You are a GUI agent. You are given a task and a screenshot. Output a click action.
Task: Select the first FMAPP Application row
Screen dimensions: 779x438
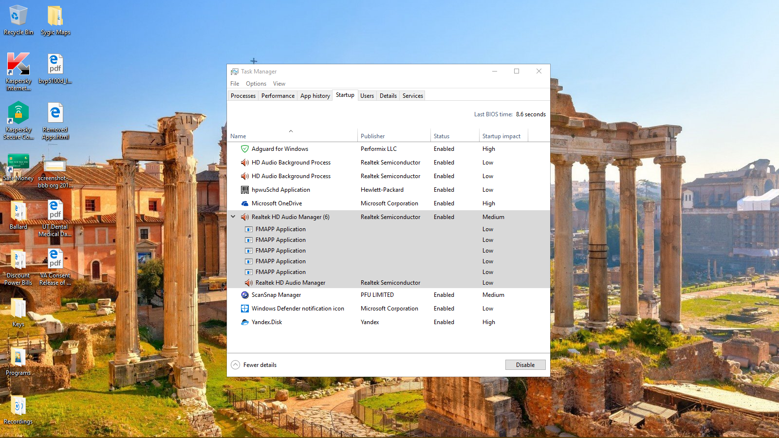click(280, 229)
